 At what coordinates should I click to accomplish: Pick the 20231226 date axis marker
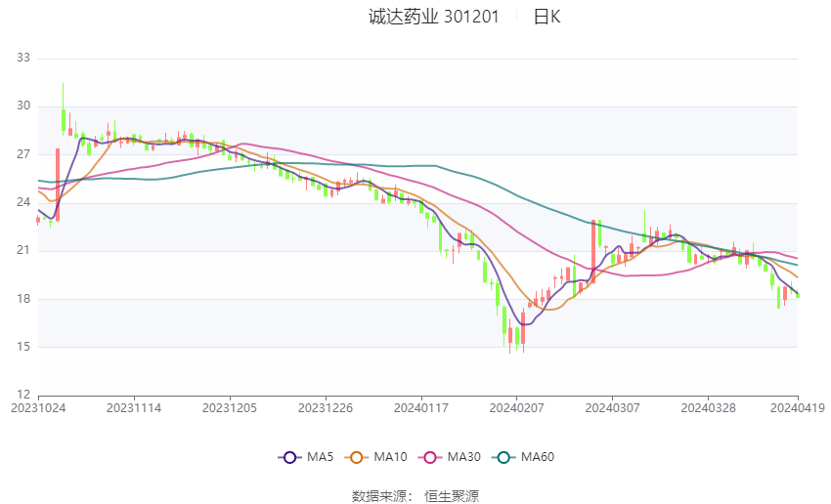click(326, 407)
